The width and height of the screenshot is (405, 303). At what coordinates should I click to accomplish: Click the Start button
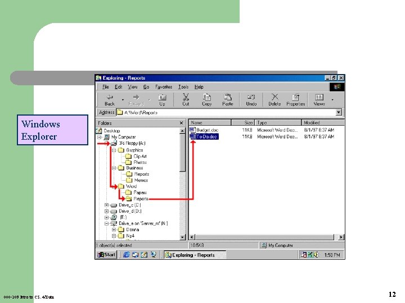click(106, 255)
